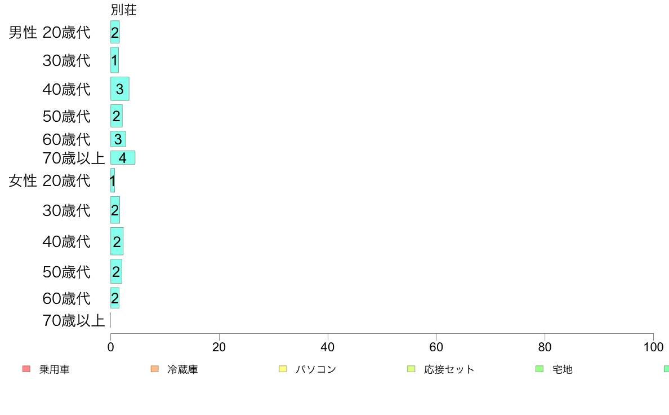Click the 応接セット legend swatch
This screenshot has height=415, width=669.
[x=411, y=369]
